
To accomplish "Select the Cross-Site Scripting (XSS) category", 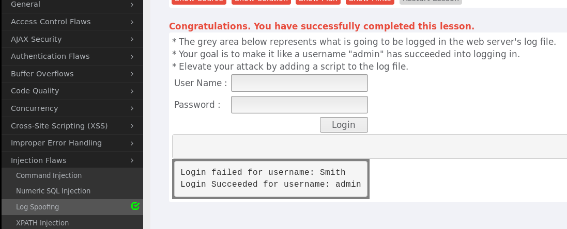I will click(x=59, y=126).
